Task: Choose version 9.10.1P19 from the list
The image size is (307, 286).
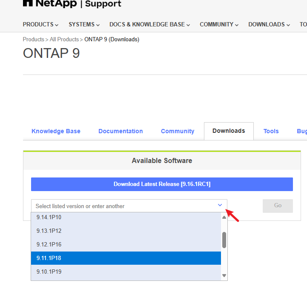Action: [126, 272]
